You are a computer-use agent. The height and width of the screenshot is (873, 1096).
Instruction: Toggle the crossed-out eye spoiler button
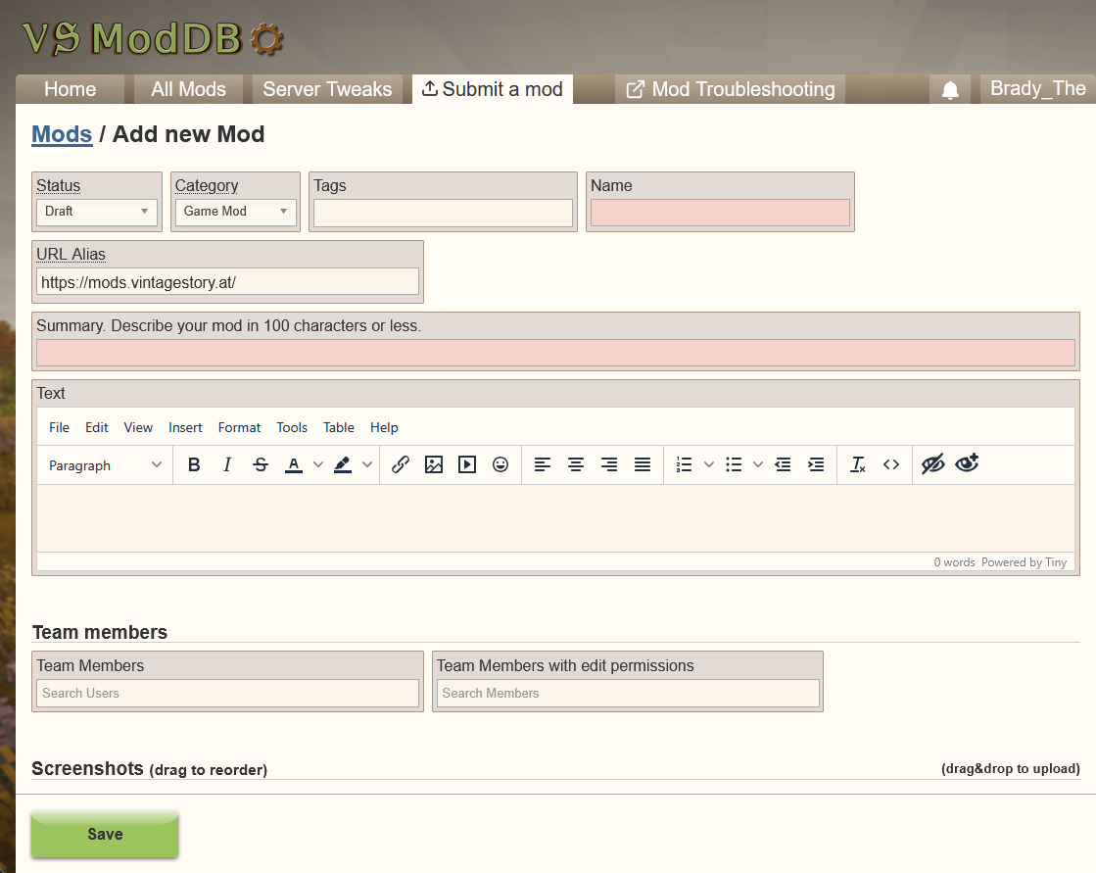coord(933,464)
